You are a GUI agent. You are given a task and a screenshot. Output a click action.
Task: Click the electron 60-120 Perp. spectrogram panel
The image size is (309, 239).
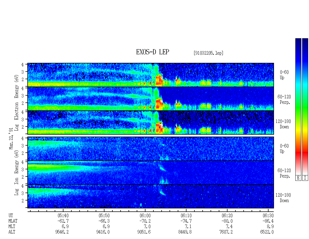151,99
